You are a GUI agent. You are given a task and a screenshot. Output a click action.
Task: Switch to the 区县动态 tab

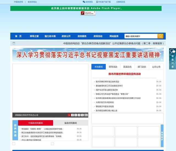[127, 67]
